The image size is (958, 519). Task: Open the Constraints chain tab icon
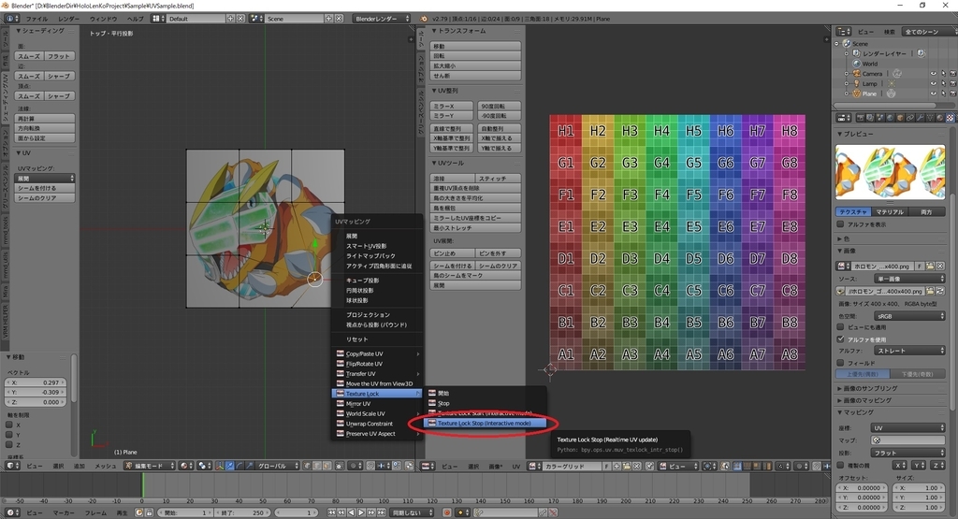click(910, 118)
